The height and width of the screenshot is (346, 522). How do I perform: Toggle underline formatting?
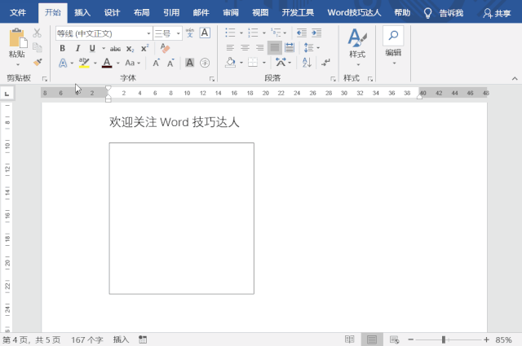tap(92, 49)
